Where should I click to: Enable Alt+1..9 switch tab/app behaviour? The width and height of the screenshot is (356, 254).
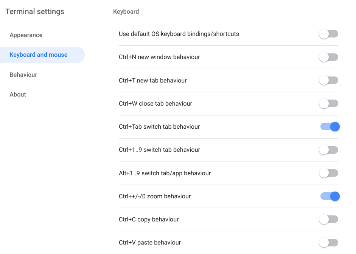[x=328, y=173]
